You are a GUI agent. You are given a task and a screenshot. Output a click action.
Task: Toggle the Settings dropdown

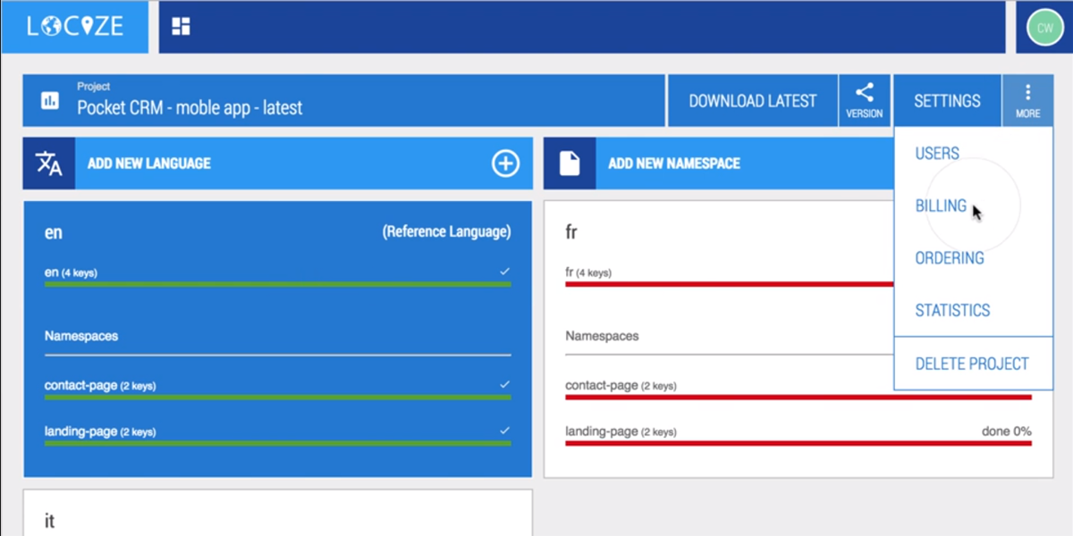[947, 101]
